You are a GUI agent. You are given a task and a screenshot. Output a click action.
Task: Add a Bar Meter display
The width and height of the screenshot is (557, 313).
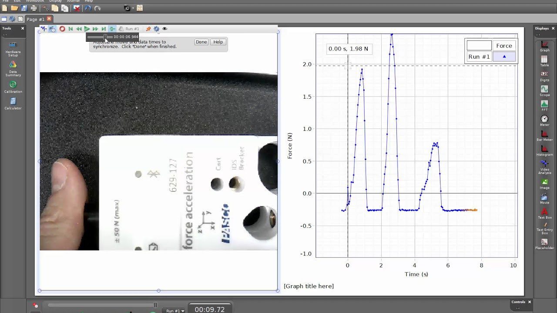544,136
